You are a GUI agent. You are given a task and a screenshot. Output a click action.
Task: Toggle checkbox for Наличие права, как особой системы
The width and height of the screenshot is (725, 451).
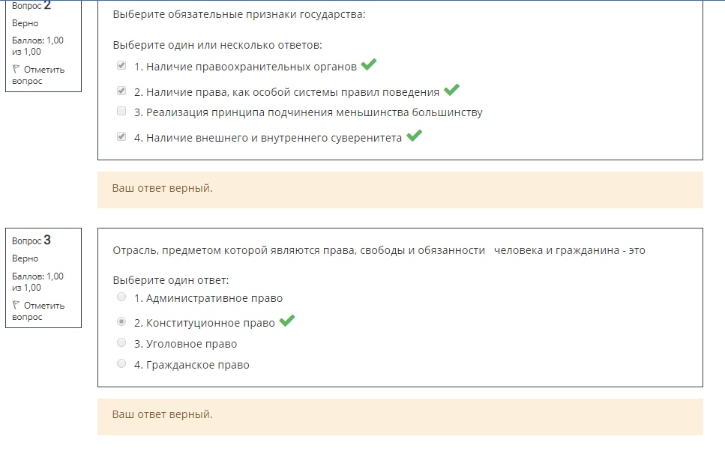[x=121, y=91]
